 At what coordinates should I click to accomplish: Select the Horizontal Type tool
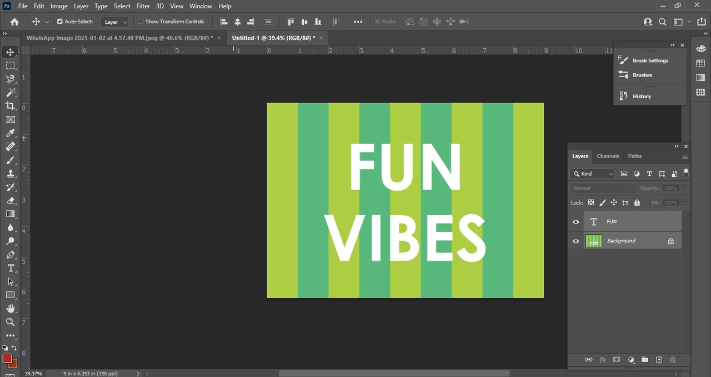[11, 268]
